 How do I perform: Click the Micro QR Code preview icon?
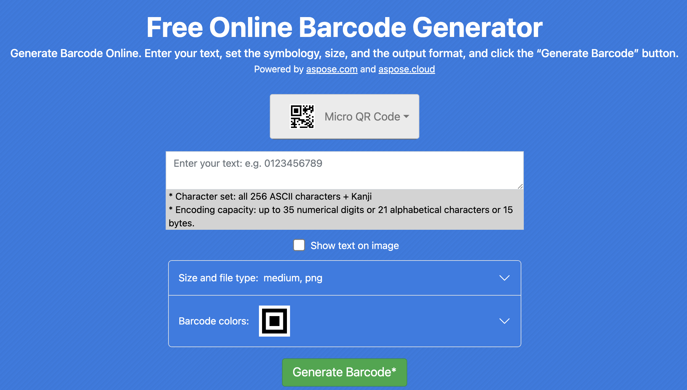302,116
